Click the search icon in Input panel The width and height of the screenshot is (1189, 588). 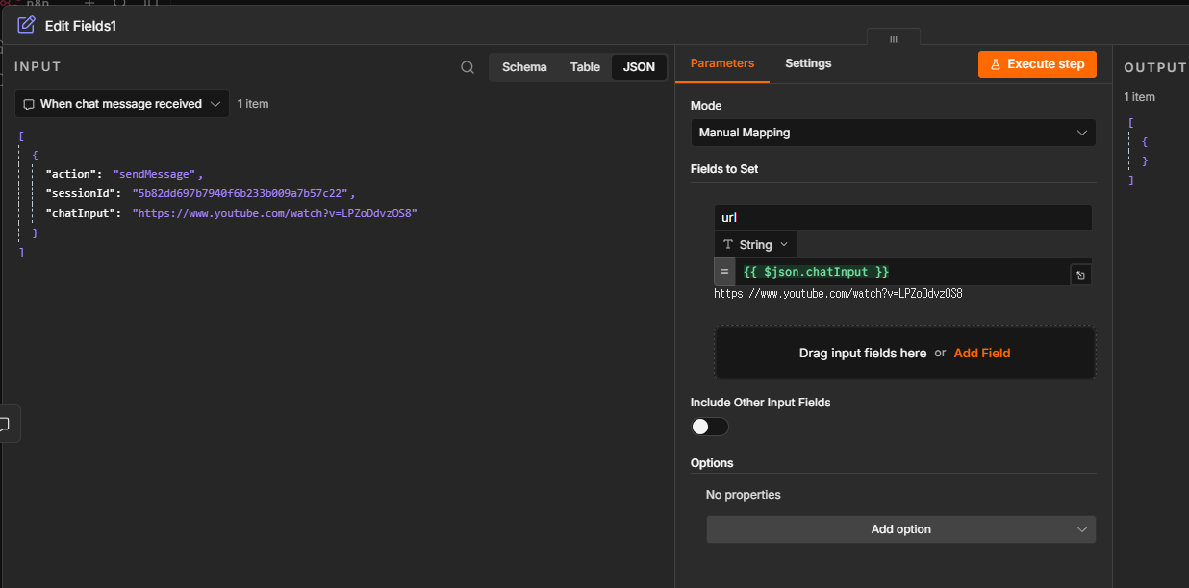click(x=468, y=67)
